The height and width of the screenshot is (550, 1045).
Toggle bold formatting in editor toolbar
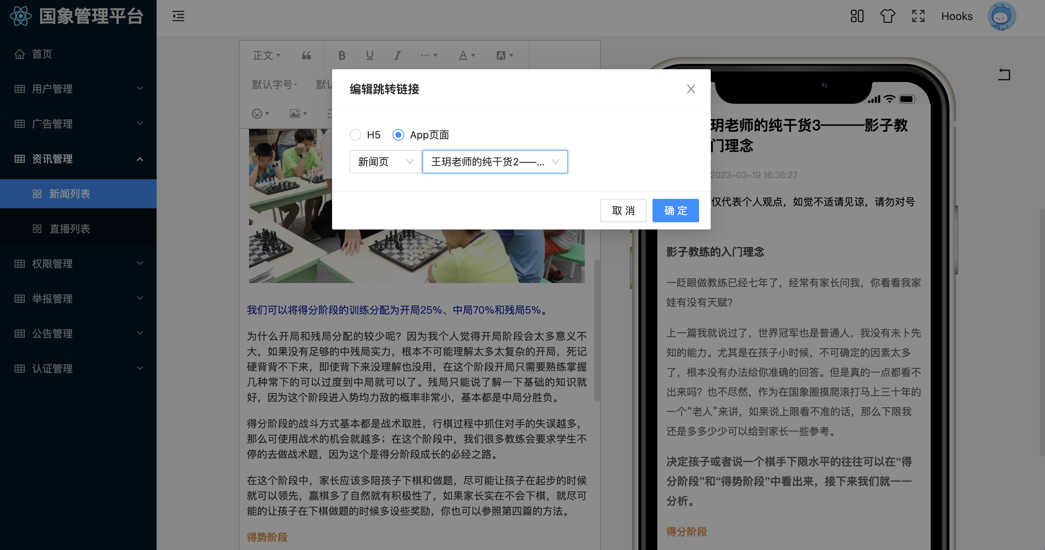point(342,55)
